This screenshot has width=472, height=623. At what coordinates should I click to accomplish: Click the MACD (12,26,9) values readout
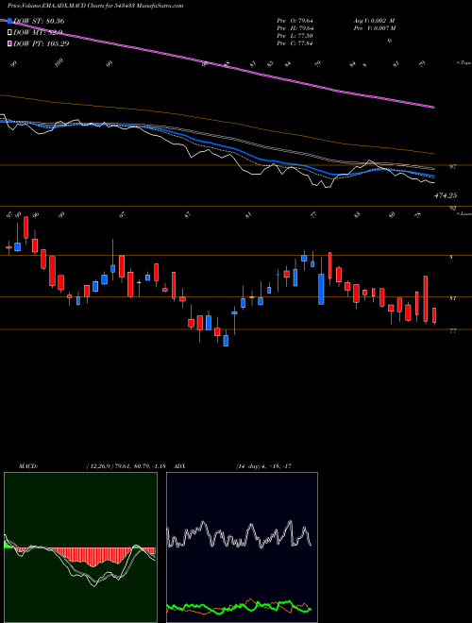[126, 466]
